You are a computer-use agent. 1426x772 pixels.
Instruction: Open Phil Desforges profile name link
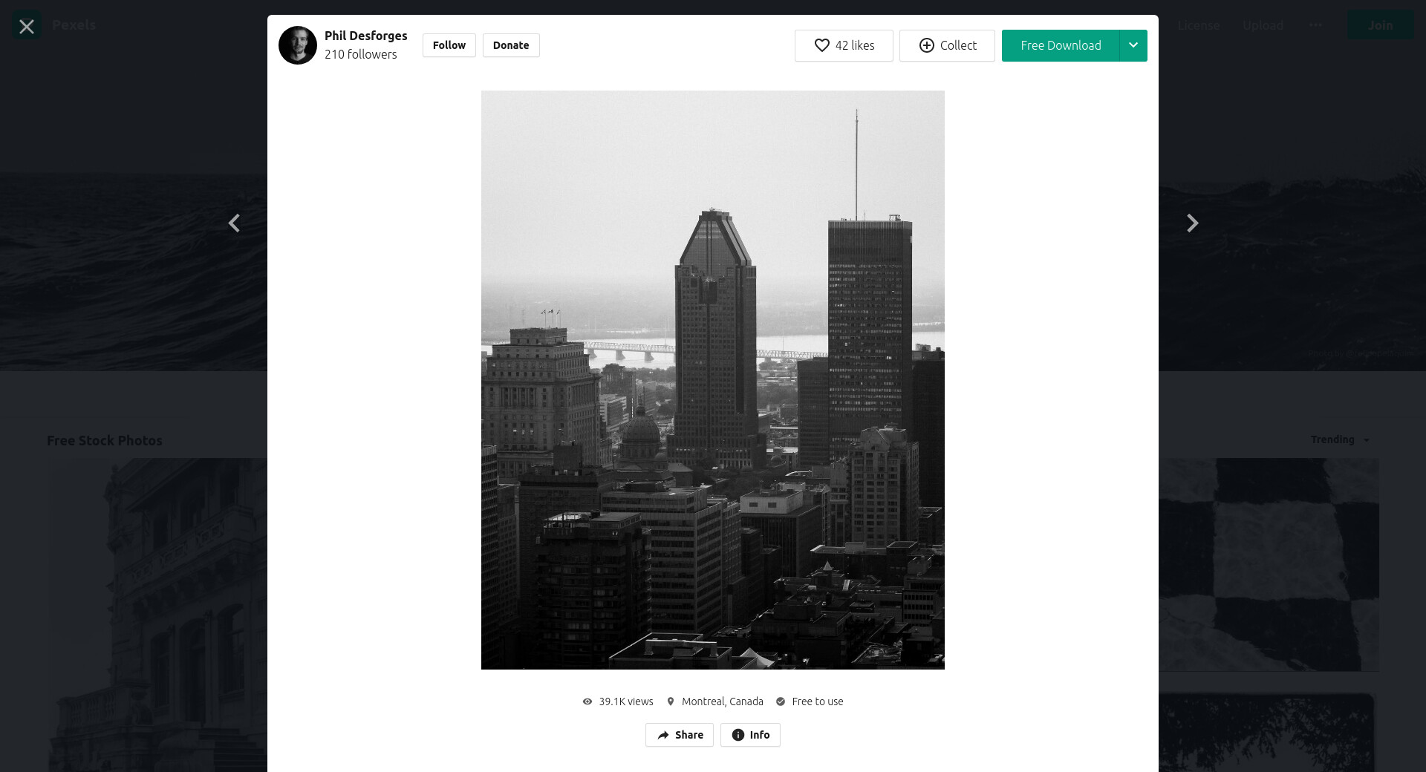tap(365, 36)
